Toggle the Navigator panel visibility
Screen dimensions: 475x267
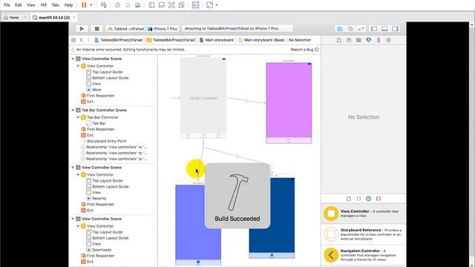coord(374,29)
